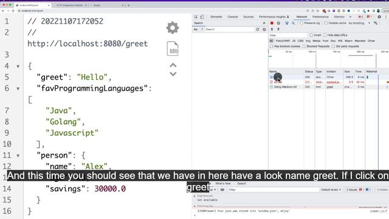Open the Elements tab

216,17
